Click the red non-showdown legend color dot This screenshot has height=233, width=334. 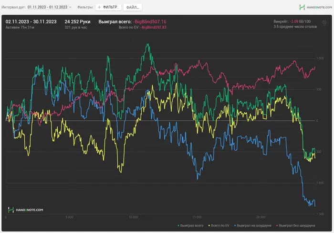pyautogui.click(x=277, y=225)
